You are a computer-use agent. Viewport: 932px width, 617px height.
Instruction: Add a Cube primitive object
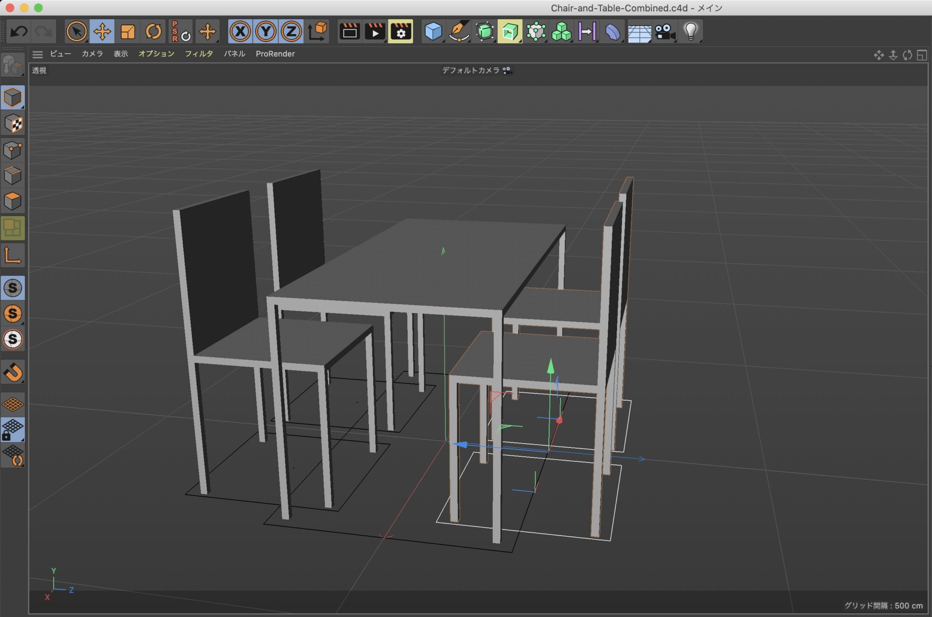click(x=433, y=32)
